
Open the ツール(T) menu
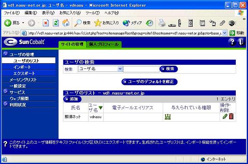click(x=92, y=13)
